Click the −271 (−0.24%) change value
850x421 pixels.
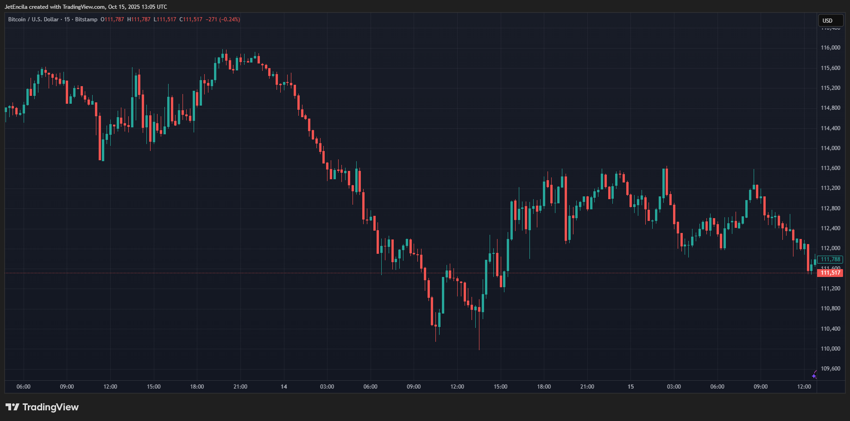coord(223,19)
